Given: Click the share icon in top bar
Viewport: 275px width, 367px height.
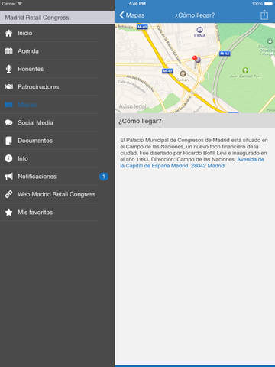Looking at the screenshot, I should pos(264,15).
